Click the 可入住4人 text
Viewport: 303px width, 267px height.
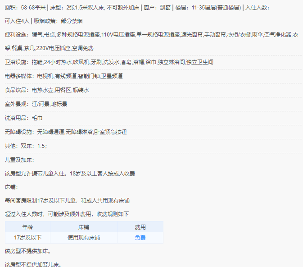click(x=17, y=21)
